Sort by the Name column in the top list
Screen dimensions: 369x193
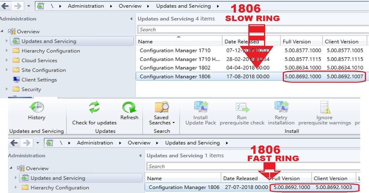(x=179, y=42)
